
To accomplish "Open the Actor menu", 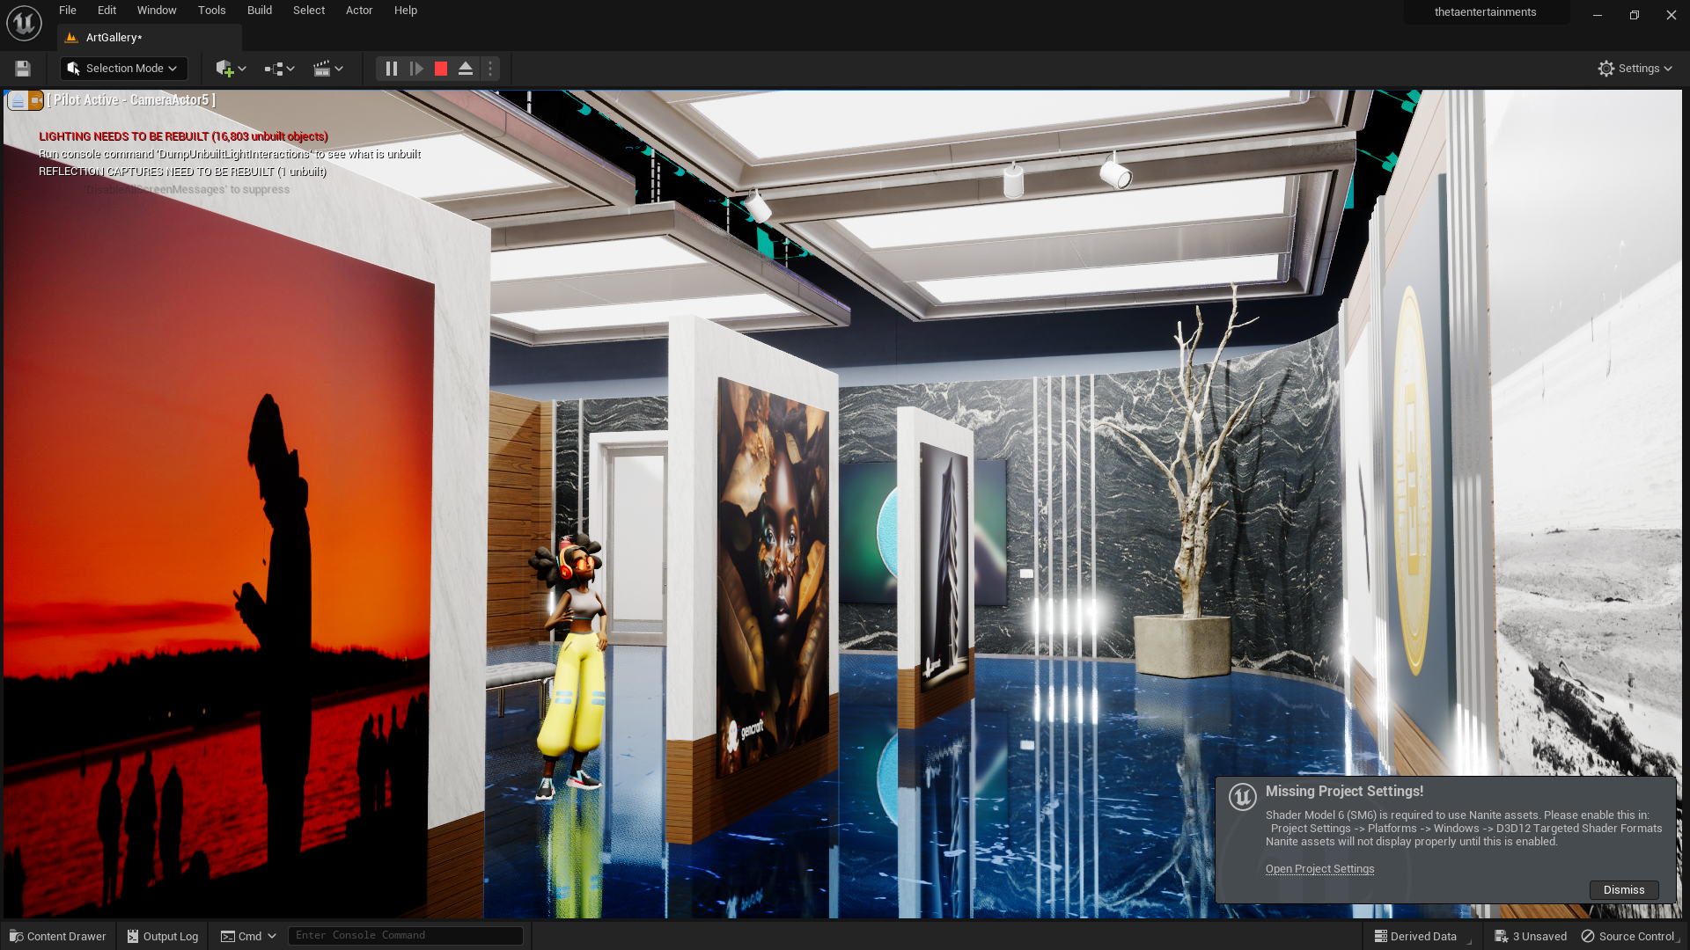I will tap(358, 11).
